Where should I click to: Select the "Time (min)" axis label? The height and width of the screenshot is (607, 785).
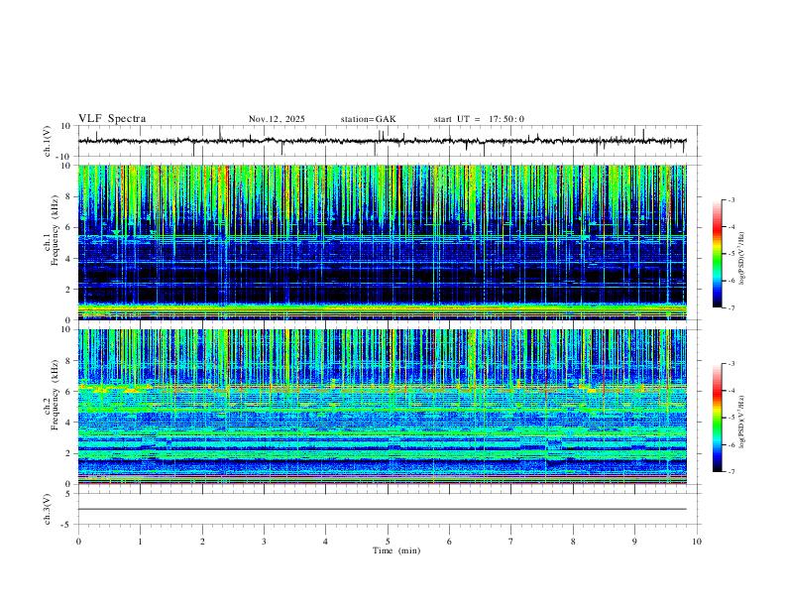(x=396, y=550)
